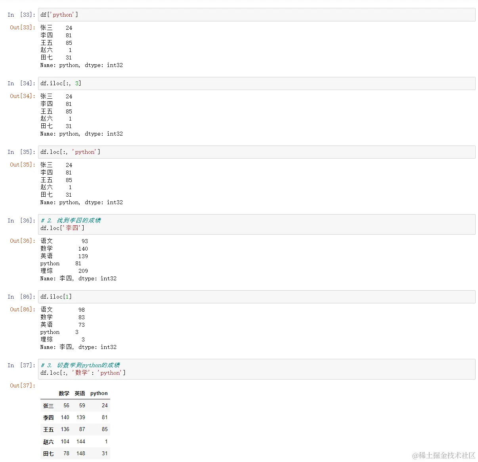Click the 张三 row value 24 in Out[35]
The width and height of the screenshot is (478, 462).
coord(69,165)
